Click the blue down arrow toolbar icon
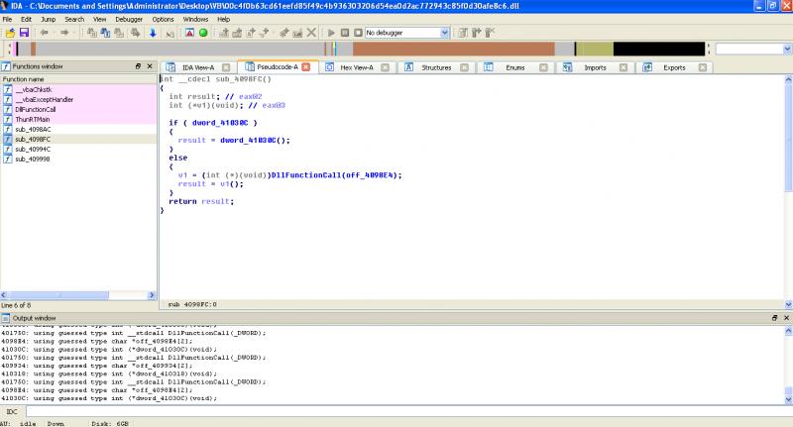 (153, 33)
